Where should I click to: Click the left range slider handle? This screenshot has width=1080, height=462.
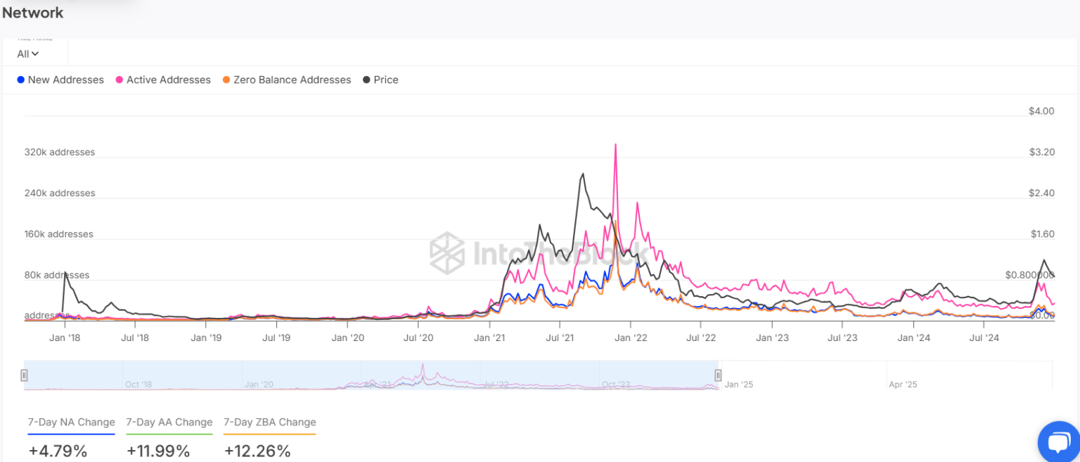click(x=24, y=376)
